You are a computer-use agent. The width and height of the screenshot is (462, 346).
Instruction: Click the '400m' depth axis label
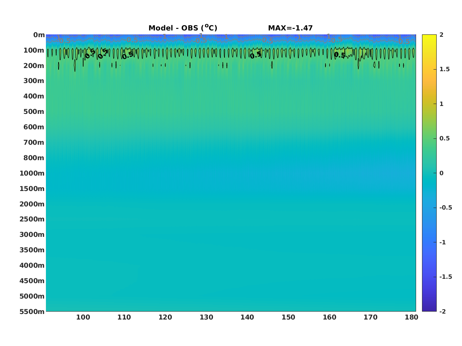click(34, 96)
